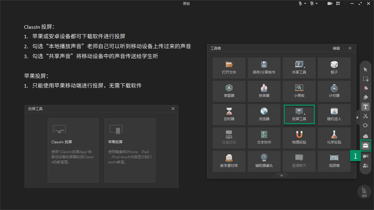
Task: Open the microphone device dropdown arrow
Action: tap(305, 3)
